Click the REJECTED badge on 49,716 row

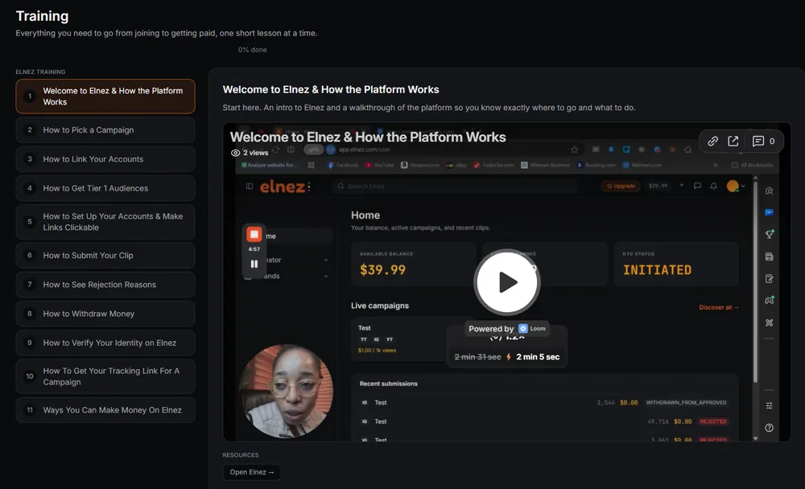pyautogui.click(x=713, y=421)
